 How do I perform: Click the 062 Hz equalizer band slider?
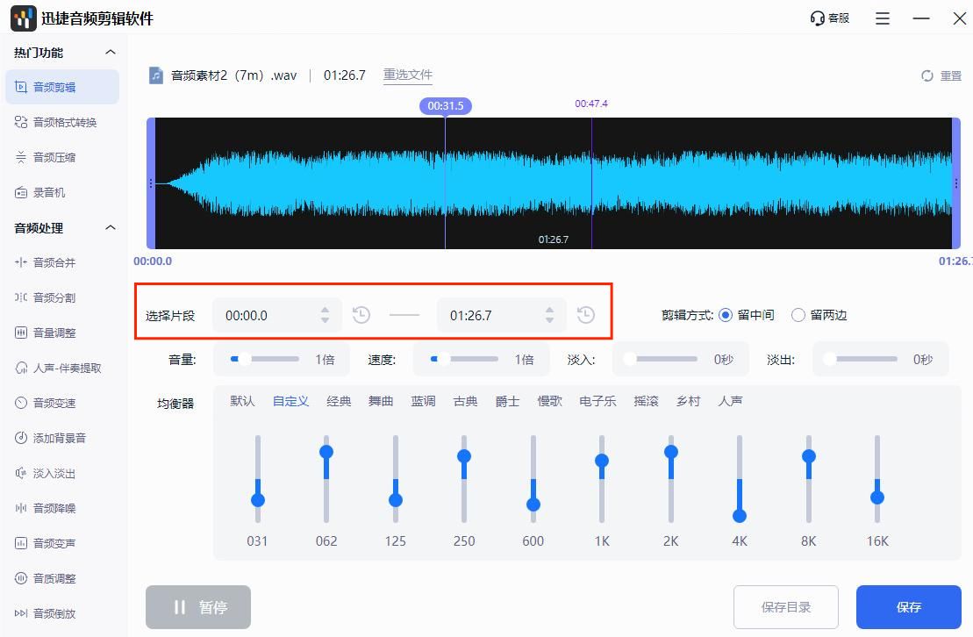(x=326, y=479)
